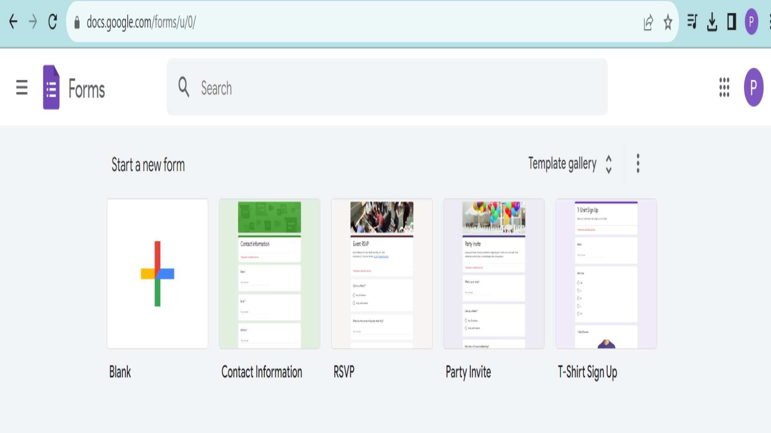
Task: Share the current page via browser share icon
Action: point(648,23)
